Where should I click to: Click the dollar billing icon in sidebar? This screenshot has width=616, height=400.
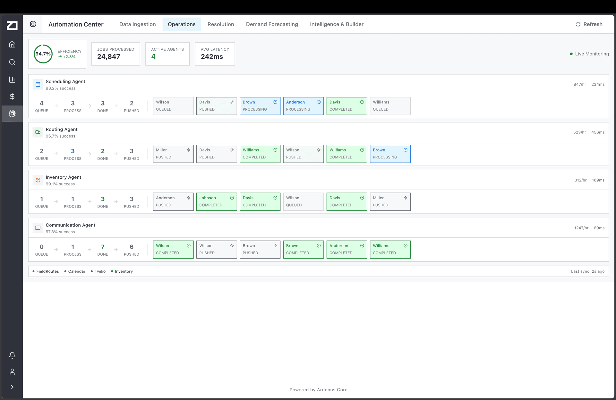tap(12, 97)
